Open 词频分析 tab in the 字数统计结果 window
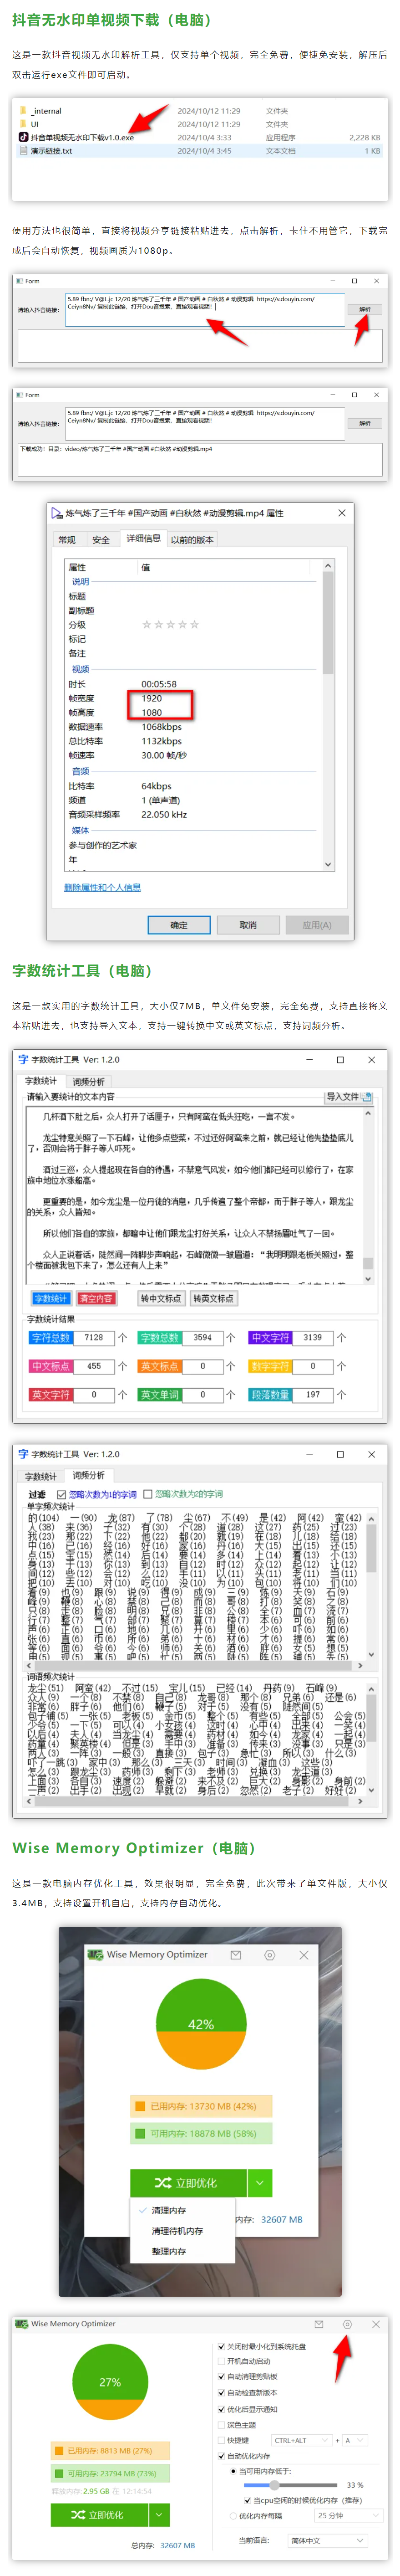 (88, 1082)
